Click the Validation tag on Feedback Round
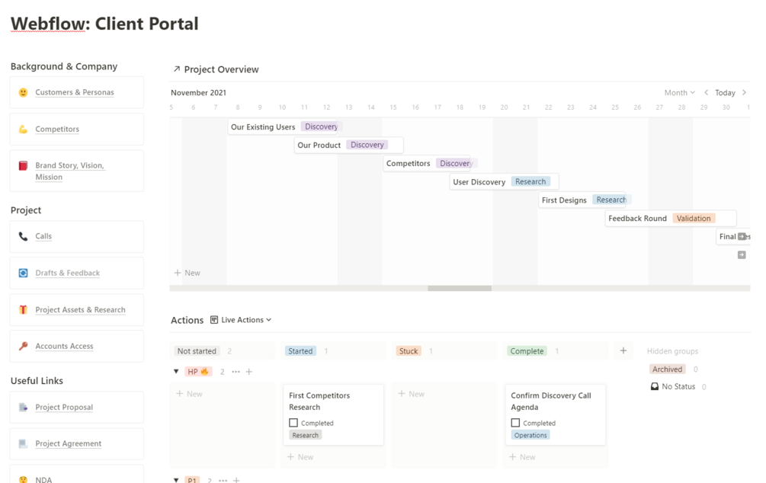 (x=694, y=219)
